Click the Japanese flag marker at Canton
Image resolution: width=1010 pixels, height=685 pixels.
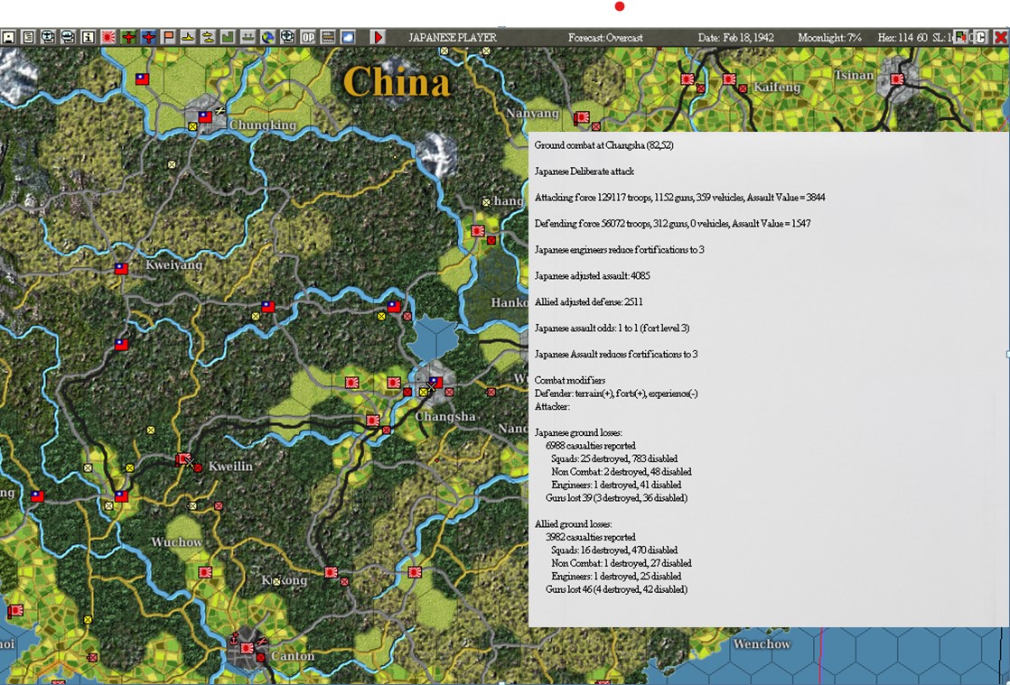click(x=247, y=648)
